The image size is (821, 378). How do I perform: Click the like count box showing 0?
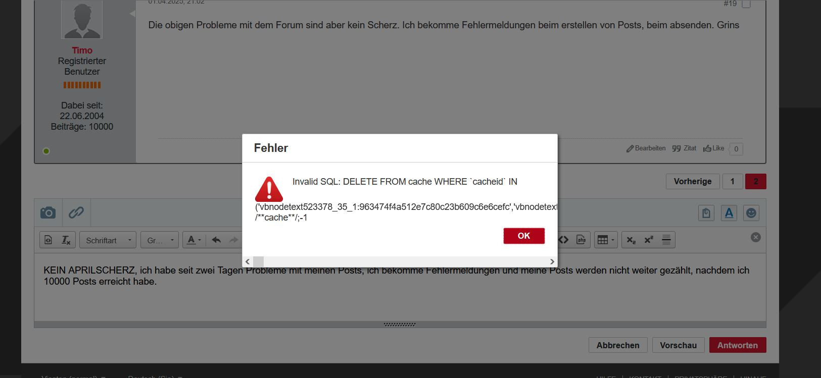coord(736,149)
